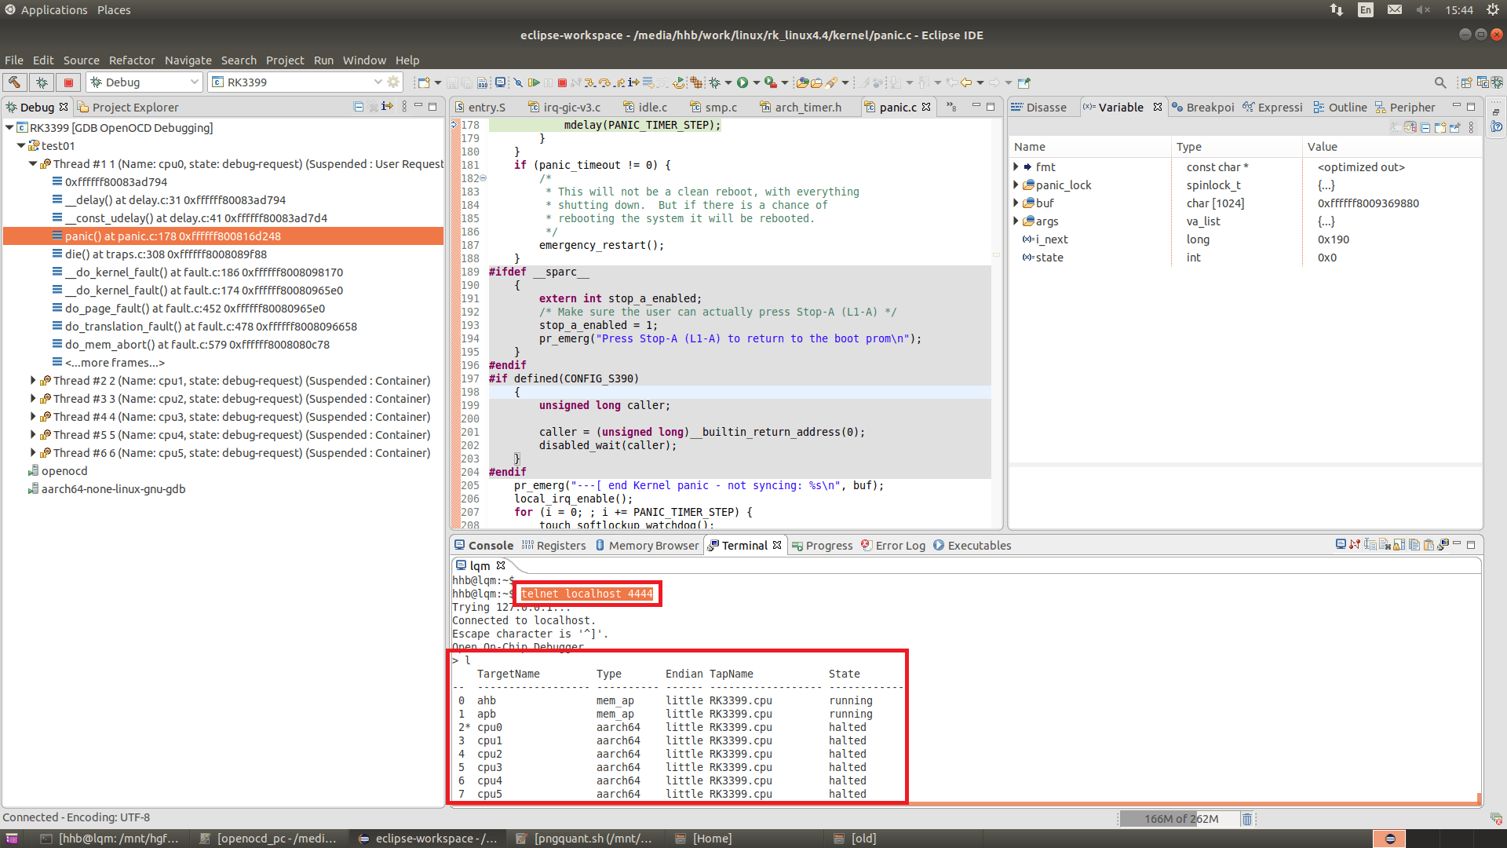Collapse the RK3399 GDB OpenOCD Debugging node
This screenshot has height=848, width=1507.
point(9,127)
